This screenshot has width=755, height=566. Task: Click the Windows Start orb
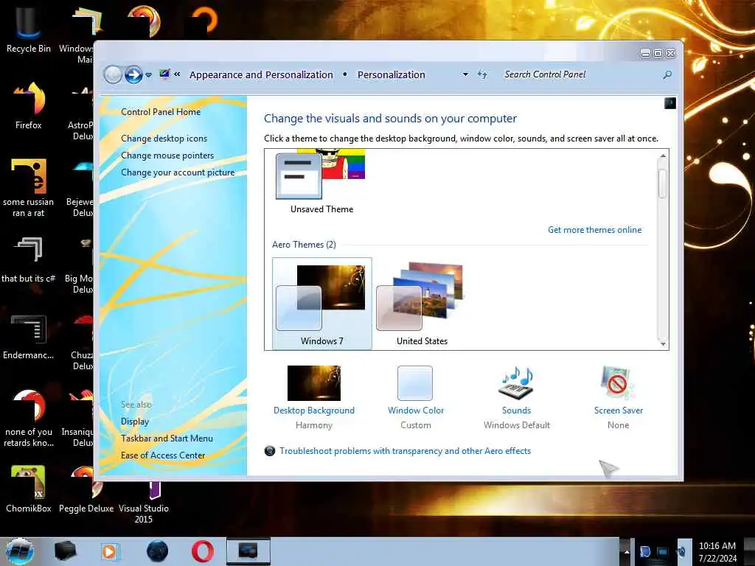[19, 551]
